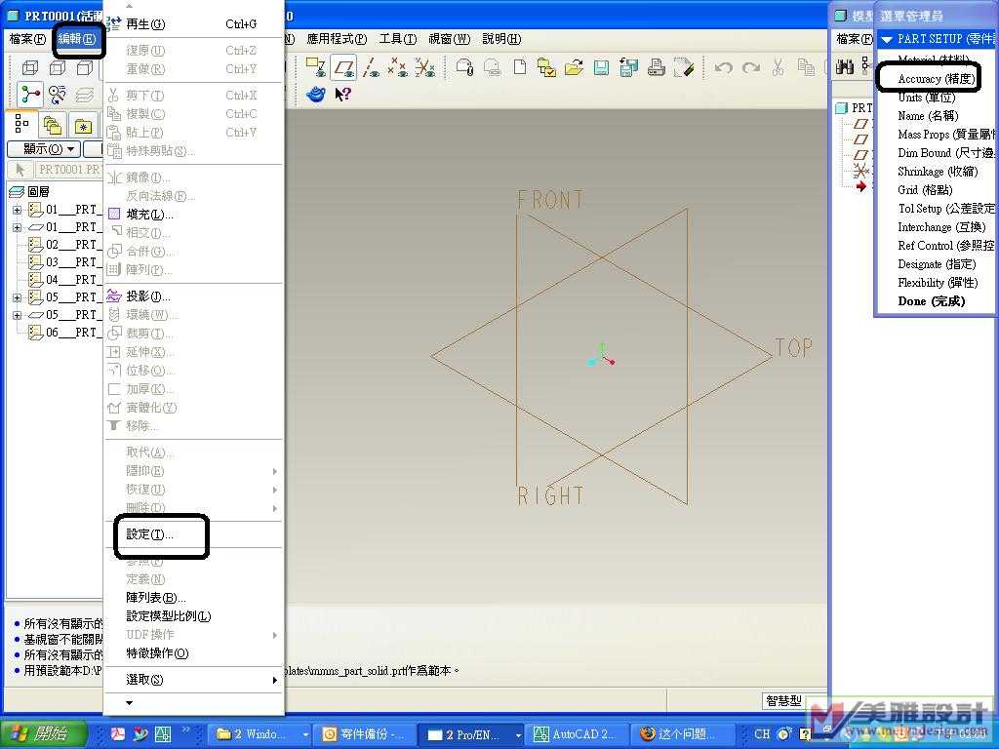Choose 填充(L)... menu entry
The width and height of the screenshot is (999, 749).
194,214
